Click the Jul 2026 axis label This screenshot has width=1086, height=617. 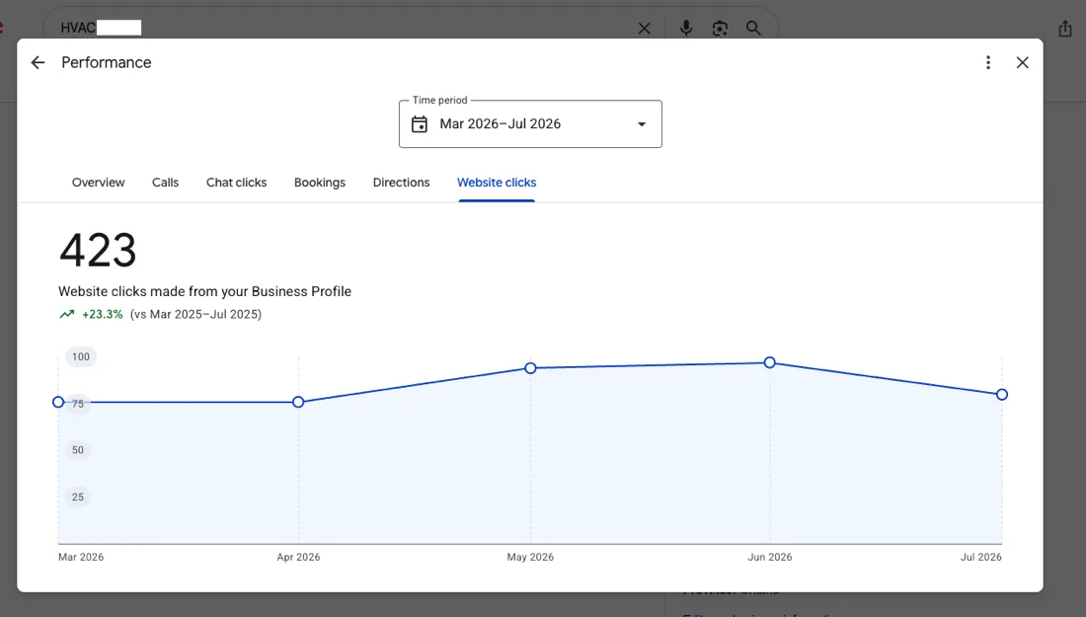coord(980,557)
